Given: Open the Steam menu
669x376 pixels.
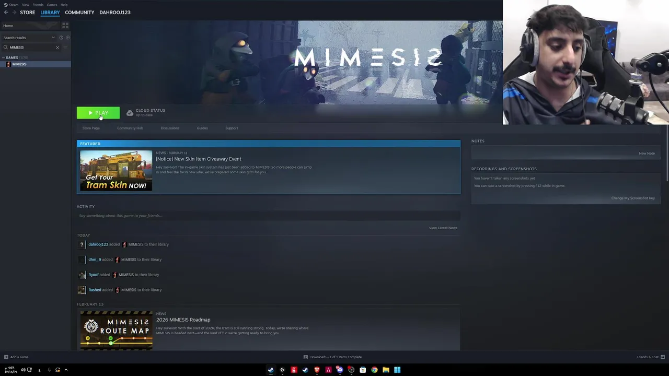Looking at the screenshot, I should pyautogui.click(x=13, y=5).
